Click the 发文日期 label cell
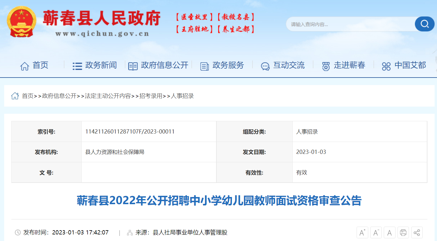437x241 pixels. click(254, 152)
